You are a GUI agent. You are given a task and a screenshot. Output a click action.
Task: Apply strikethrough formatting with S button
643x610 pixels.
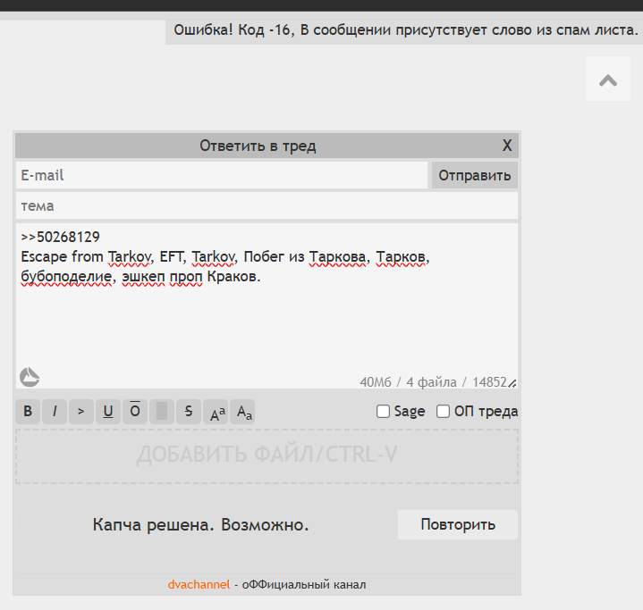(x=189, y=412)
